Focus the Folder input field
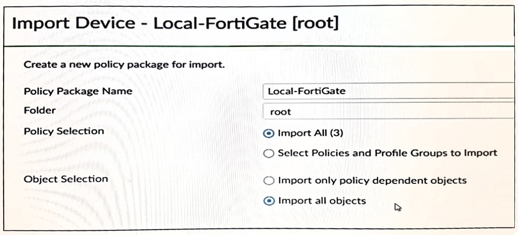This screenshot has height=235, width=518. [x=388, y=112]
